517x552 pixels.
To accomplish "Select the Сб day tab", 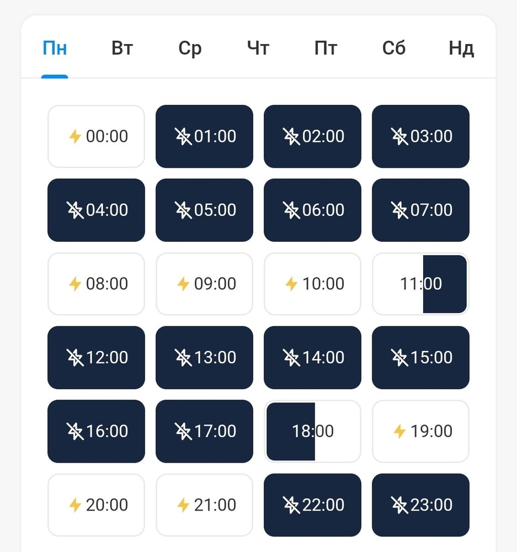I will tap(393, 49).
